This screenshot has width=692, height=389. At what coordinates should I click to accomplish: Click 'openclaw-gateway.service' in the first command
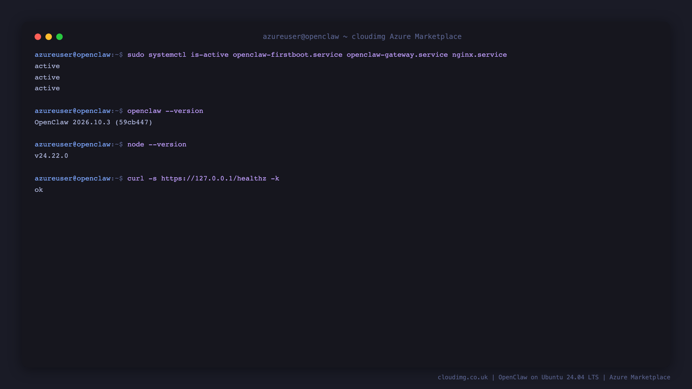(397, 55)
